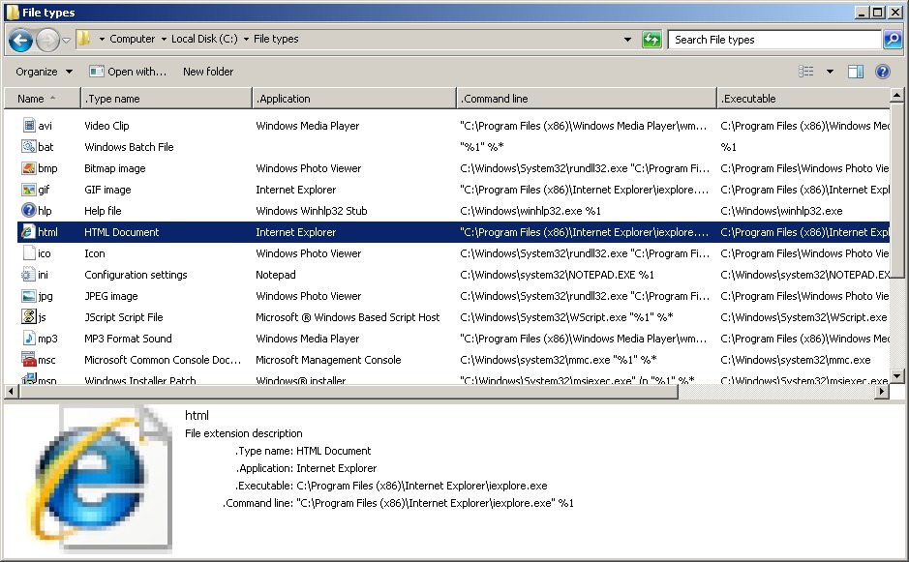
Task: Select the hlp help file icon
Action: (x=29, y=210)
